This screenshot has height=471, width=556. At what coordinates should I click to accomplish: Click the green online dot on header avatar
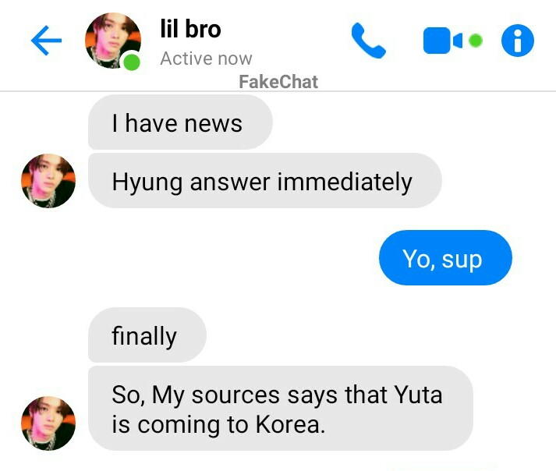pos(132,62)
